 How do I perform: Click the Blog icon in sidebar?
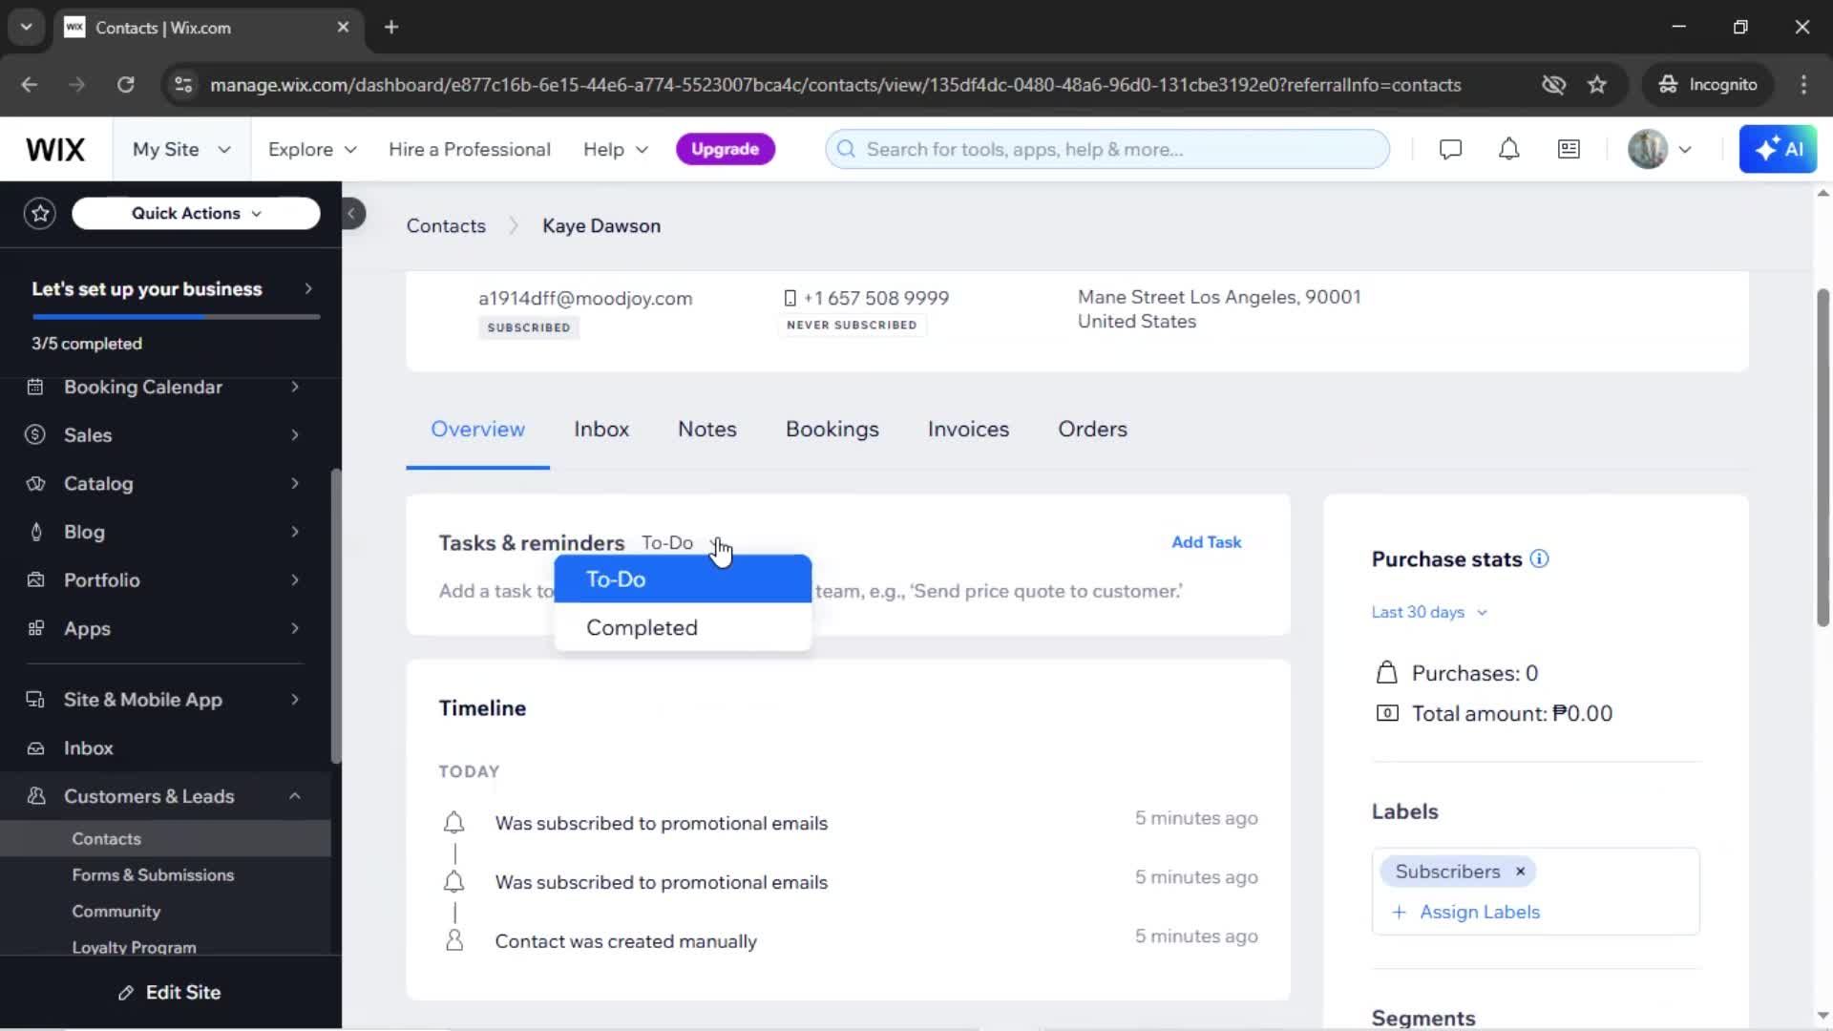[35, 532]
